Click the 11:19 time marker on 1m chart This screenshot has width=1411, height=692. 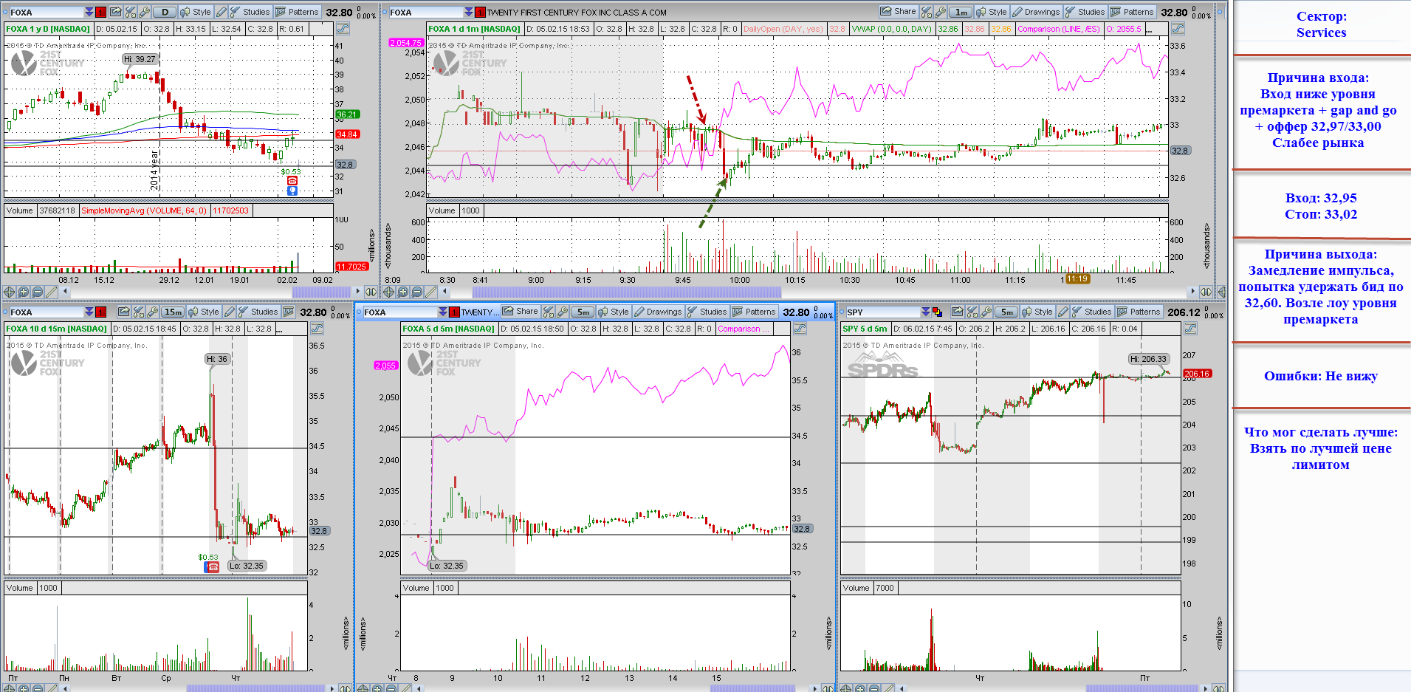tap(1077, 278)
